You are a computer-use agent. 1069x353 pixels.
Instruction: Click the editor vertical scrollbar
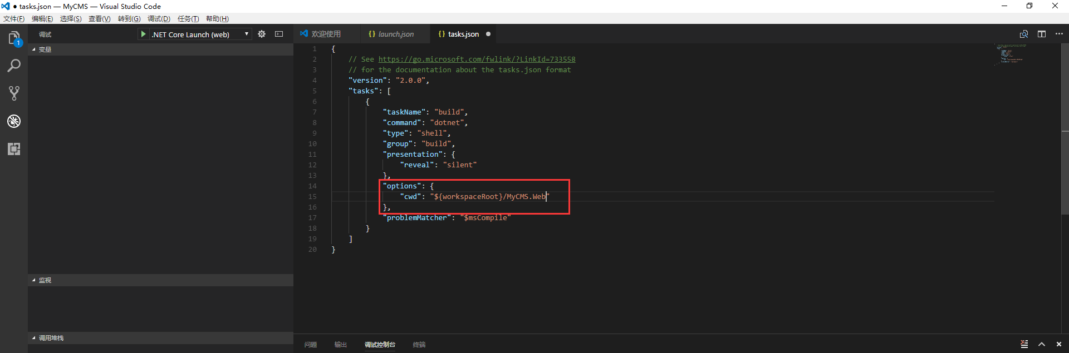point(1065,129)
